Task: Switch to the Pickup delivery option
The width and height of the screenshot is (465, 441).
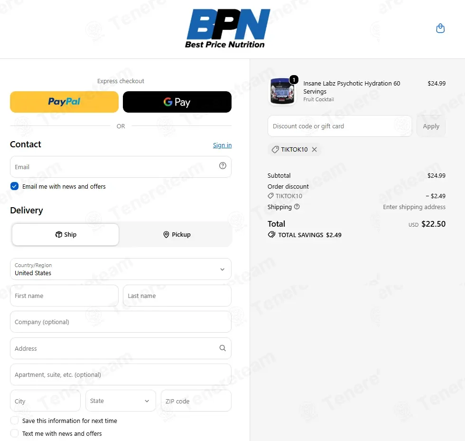Action: [x=177, y=234]
